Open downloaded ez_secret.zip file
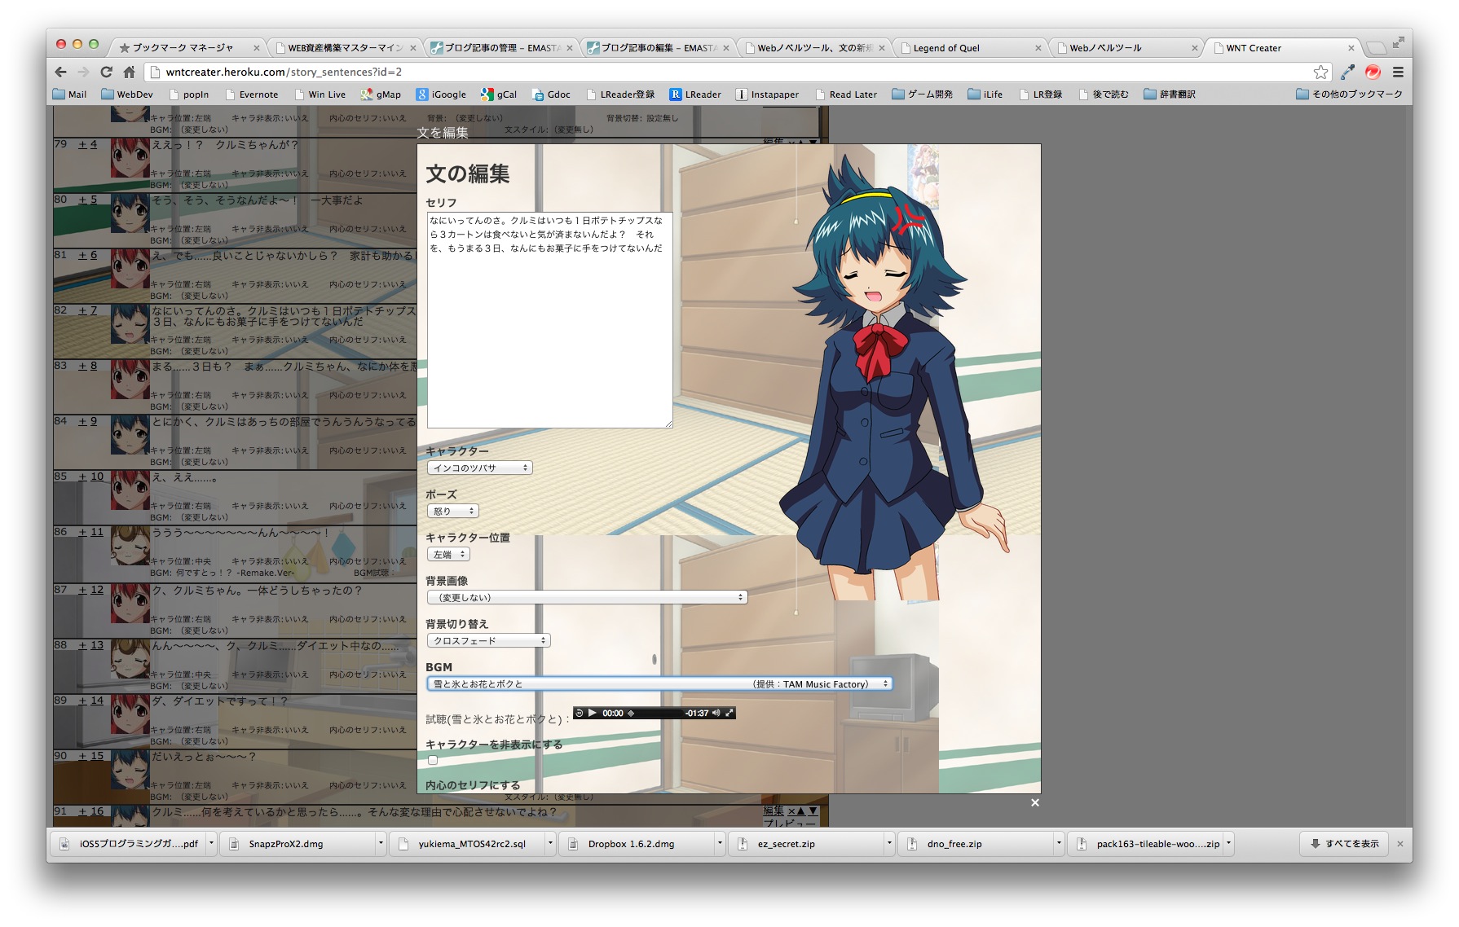Viewport: 1459px width, 927px height. 806,844
